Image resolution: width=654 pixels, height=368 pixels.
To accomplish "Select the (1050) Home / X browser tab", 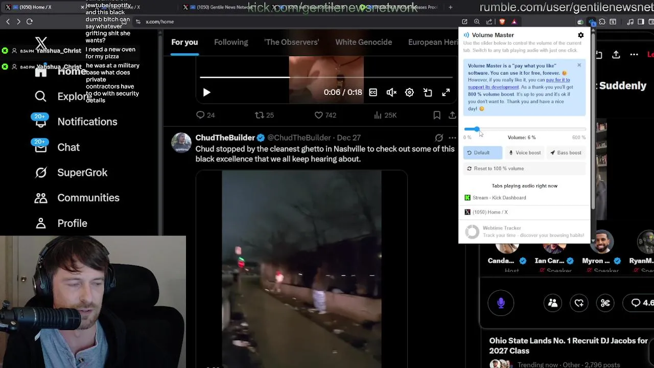I will coord(43,7).
